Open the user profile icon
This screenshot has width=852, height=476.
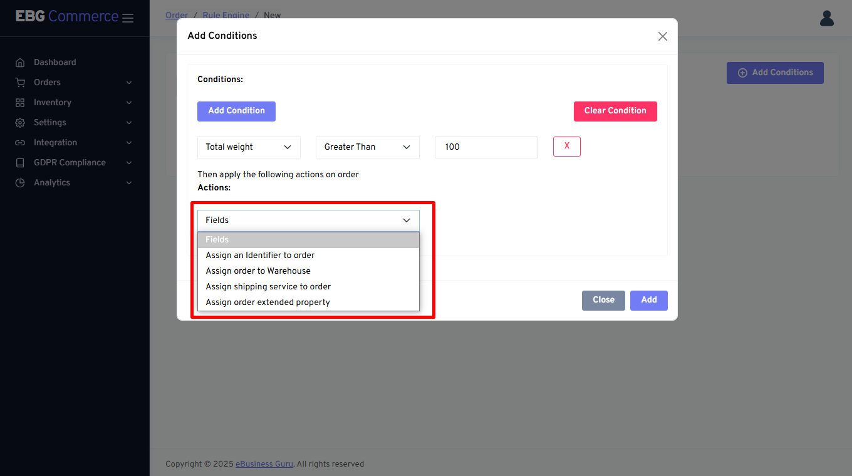[x=826, y=18]
